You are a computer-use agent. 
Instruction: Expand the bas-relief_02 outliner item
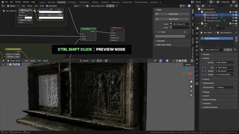tap(202, 18)
